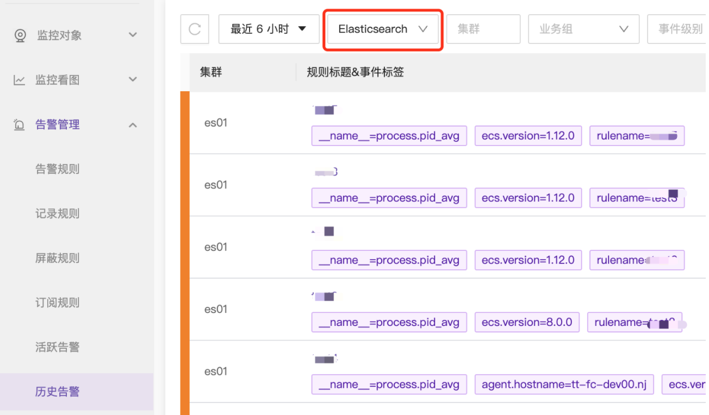Image resolution: width=709 pixels, height=415 pixels.
Task: Click the agent.hostname=tt-fc-dev00.nj tag
Action: [x=564, y=385]
